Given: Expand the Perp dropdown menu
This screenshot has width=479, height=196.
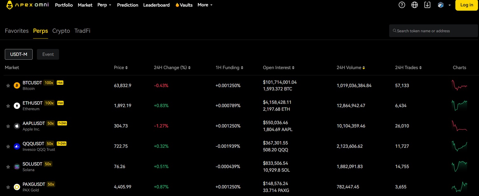Looking at the screenshot, I should coord(104,5).
